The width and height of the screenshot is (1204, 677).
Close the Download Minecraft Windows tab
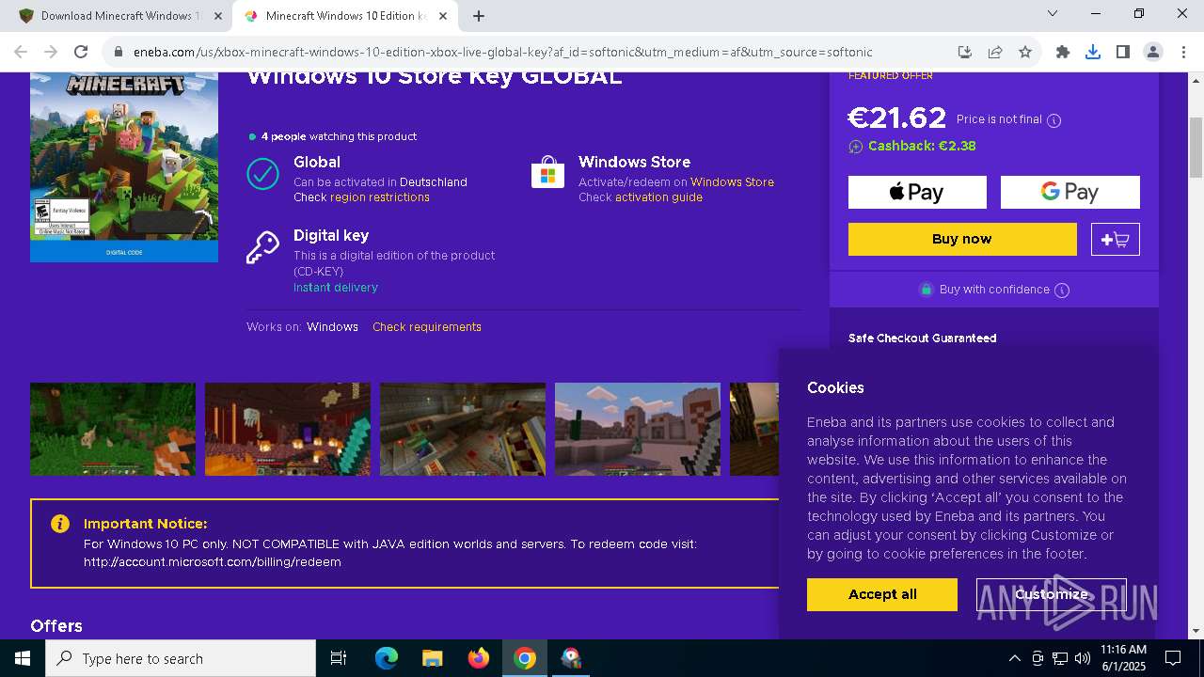[218, 16]
